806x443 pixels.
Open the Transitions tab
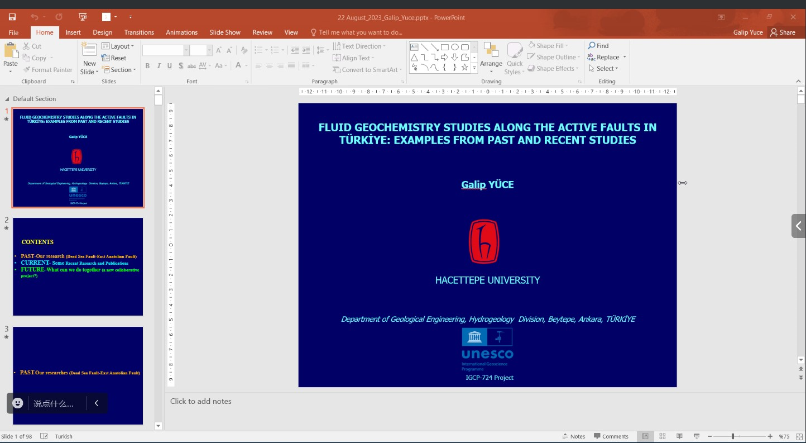(139, 32)
